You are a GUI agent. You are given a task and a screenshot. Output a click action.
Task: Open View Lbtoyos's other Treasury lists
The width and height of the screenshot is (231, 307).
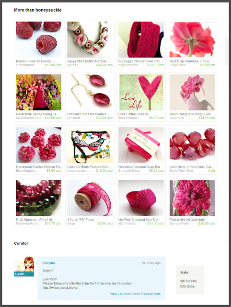tap(135, 294)
